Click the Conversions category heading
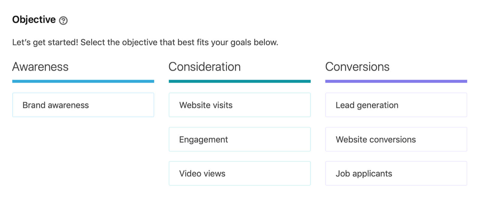This screenshot has width=480, height=197. (357, 67)
